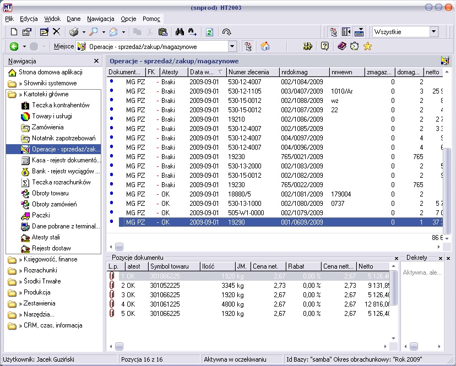Click the paste clipboard icon
Image resolution: width=456 pixels, height=366 pixels.
[x=163, y=32]
